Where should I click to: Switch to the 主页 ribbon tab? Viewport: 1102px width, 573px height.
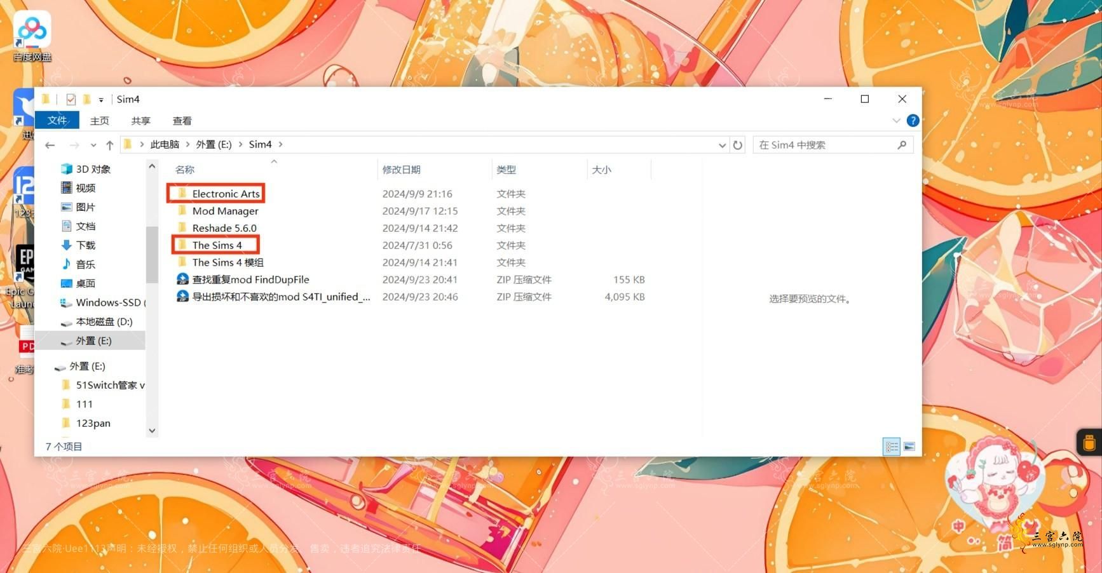[x=99, y=121]
